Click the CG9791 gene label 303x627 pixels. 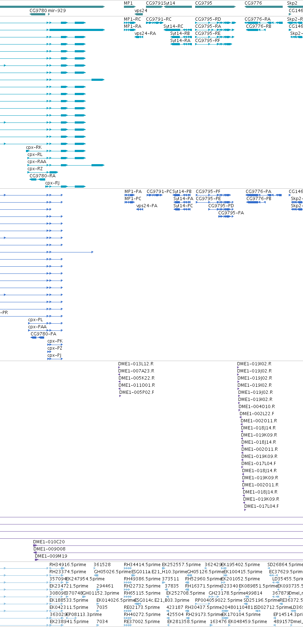[x=155, y=3]
